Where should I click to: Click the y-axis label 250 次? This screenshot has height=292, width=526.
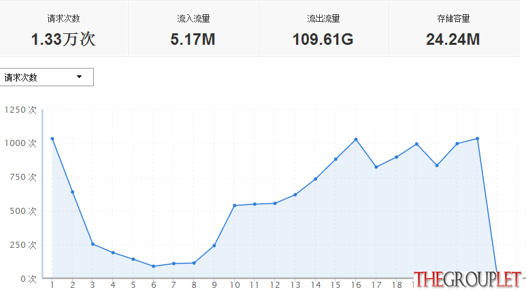pos(23,244)
